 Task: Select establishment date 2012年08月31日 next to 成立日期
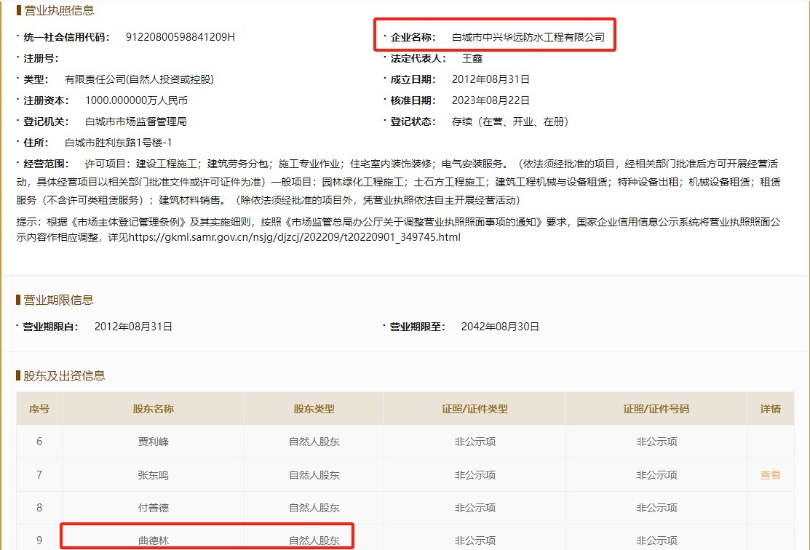491,79
